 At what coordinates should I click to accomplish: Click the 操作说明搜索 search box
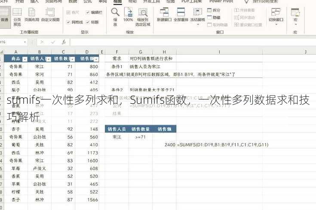point(265,1)
